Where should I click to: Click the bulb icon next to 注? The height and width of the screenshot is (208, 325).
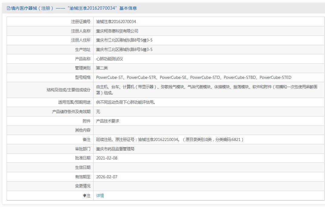point(84,196)
